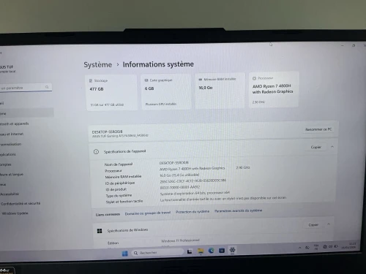
Task: Go back to Système in the breadcrumb
Action: click(x=98, y=65)
